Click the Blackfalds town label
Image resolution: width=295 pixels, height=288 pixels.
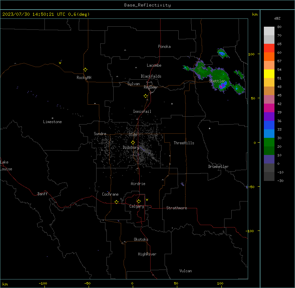(151, 76)
